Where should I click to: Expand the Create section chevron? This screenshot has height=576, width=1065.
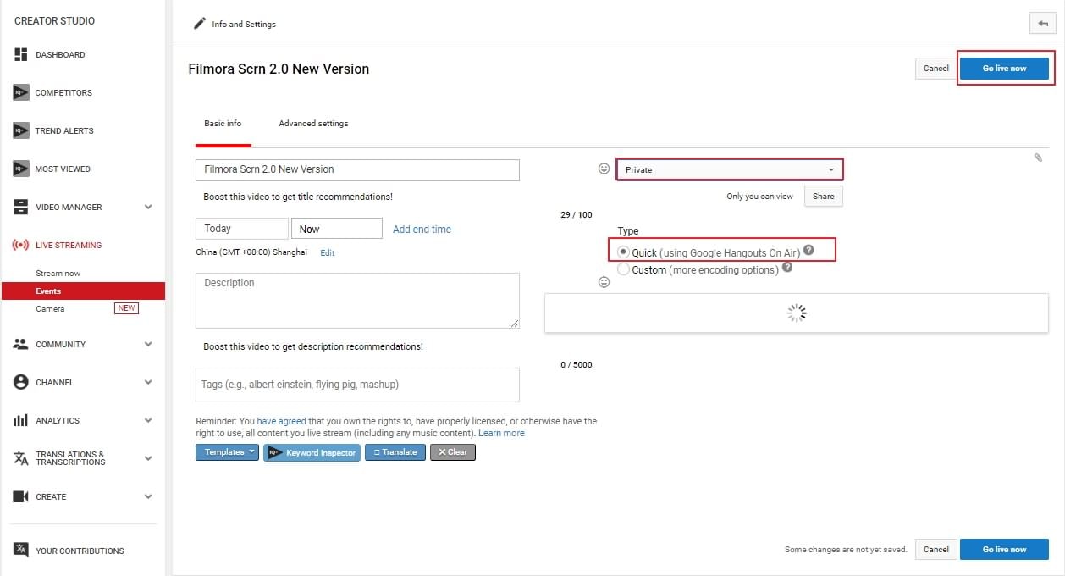pyautogui.click(x=148, y=496)
